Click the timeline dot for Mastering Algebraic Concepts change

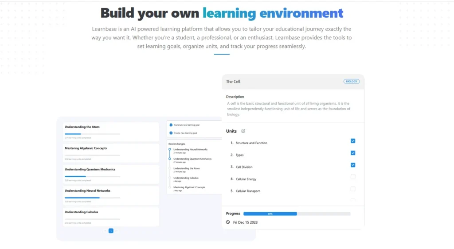(x=170, y=187)
